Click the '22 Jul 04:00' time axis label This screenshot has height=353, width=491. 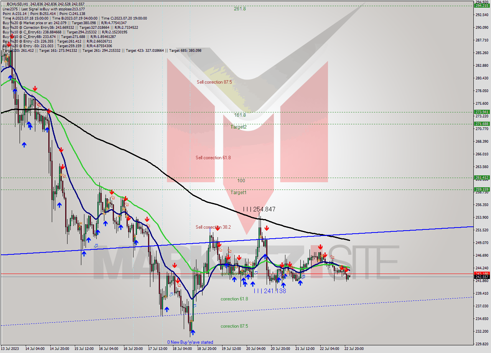click(330, 349)
